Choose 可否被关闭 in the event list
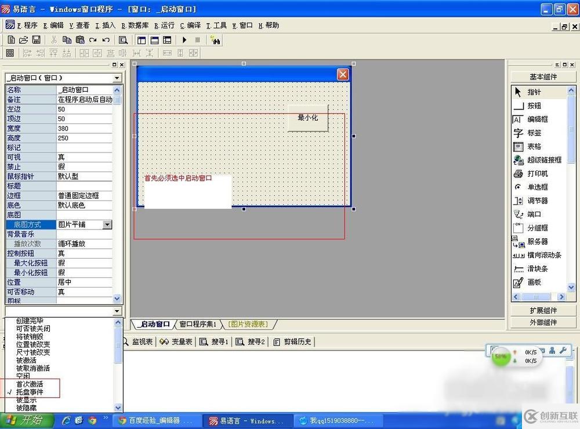 click(x=33, y=328)
